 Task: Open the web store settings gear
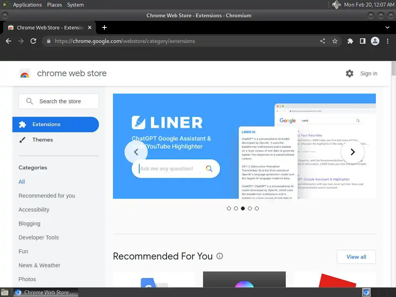(x=350, y=73)
